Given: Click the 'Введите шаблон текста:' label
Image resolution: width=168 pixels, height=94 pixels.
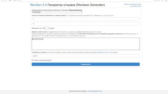Looking at the screenshot, I should [40, 32].
